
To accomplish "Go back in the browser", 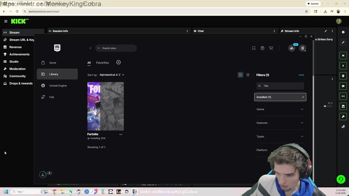I will point(4,11).
